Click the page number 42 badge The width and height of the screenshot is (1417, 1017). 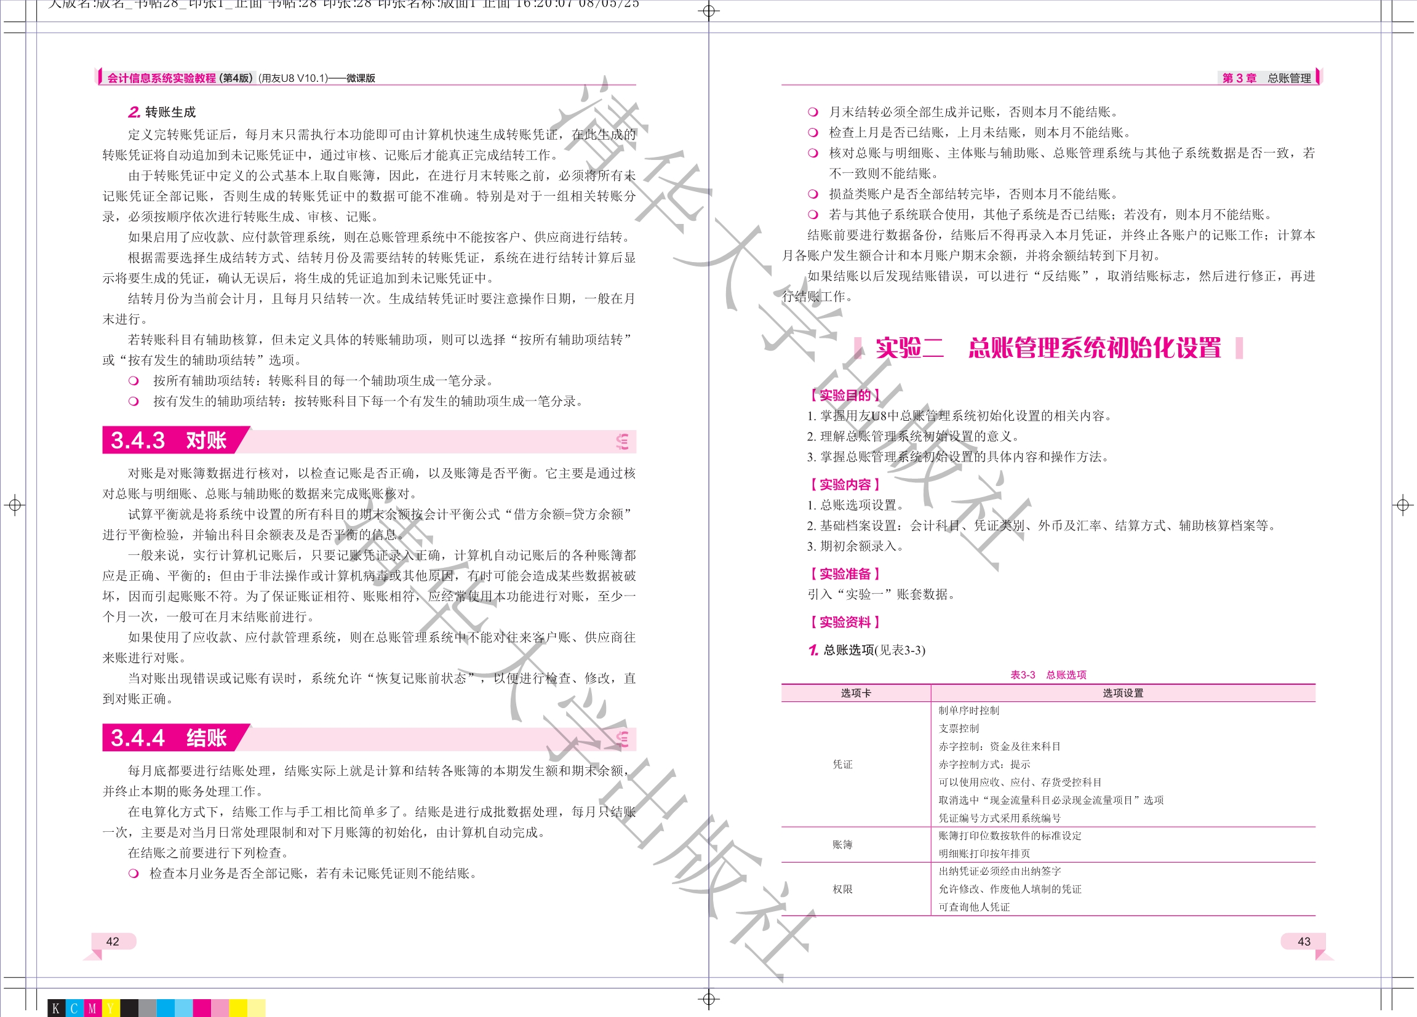tap(113, 941)
